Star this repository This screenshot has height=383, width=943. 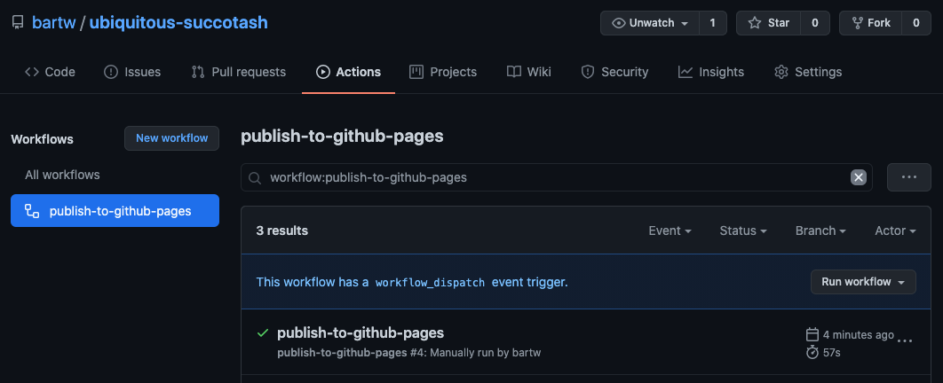pos(768,23)
